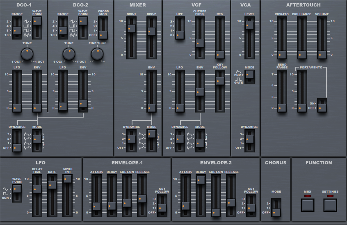Select the noise waveform icon in DCO-1
Screen dimensions: 347x225
tap(27, 35)
